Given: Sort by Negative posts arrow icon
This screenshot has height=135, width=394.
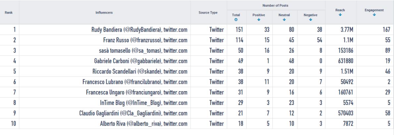Looking at the screenshot, I should 310,19.
